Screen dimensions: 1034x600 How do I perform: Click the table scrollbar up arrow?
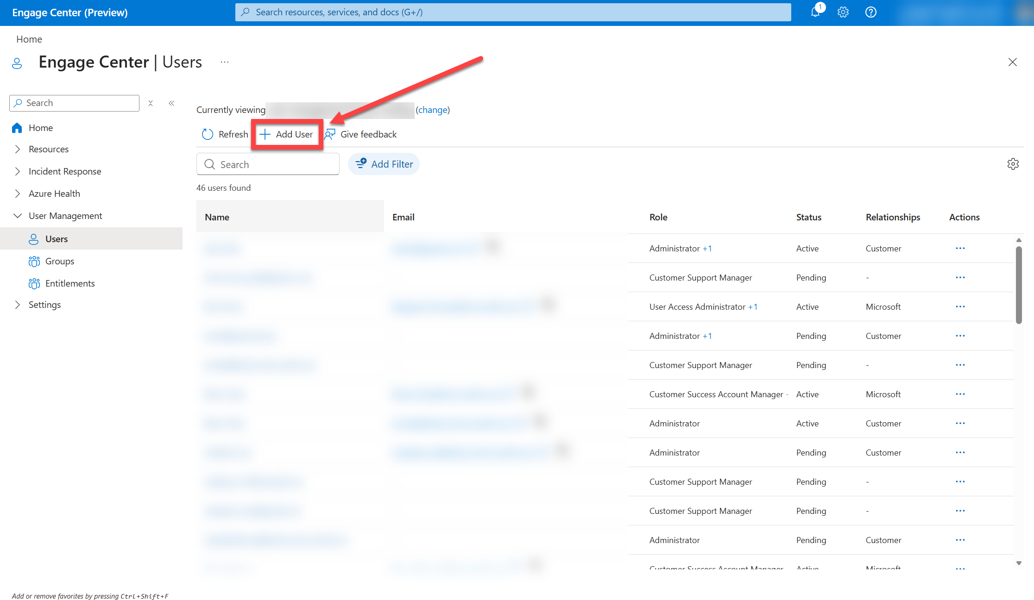click(x=1019, y=240)
